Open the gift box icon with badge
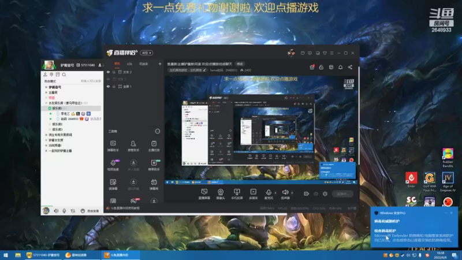Viewport: 462px width, 260px height. (312, 67)
